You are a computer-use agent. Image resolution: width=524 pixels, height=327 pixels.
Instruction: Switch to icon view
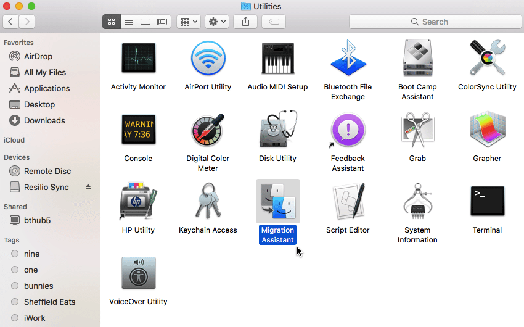coord(112,22)
